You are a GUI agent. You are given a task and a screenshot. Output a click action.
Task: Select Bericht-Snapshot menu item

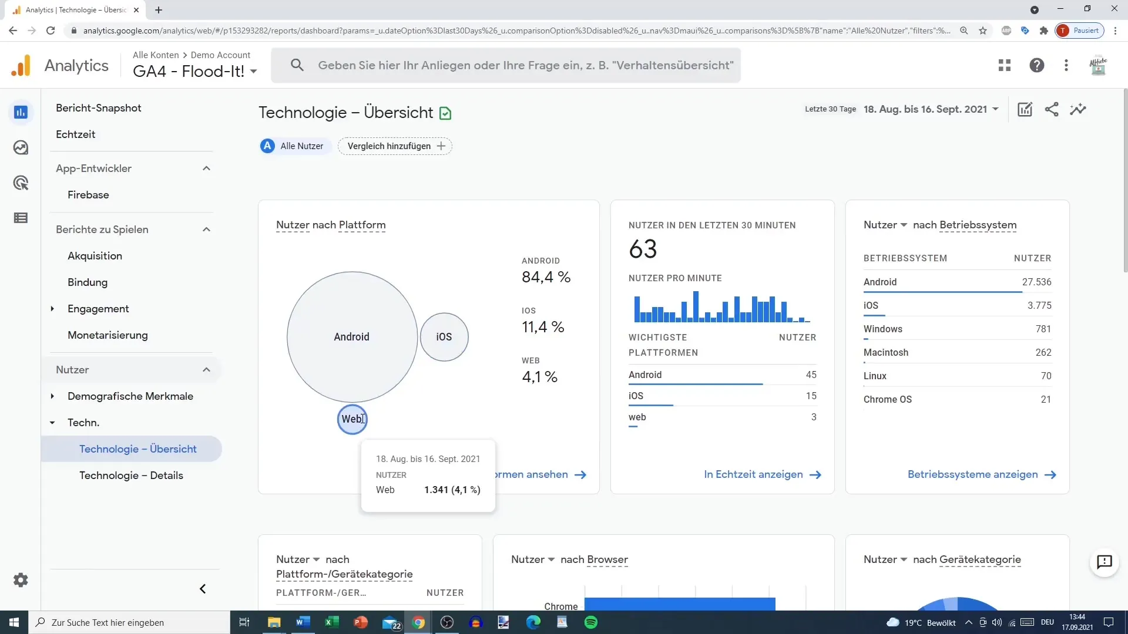click(98, 107)
